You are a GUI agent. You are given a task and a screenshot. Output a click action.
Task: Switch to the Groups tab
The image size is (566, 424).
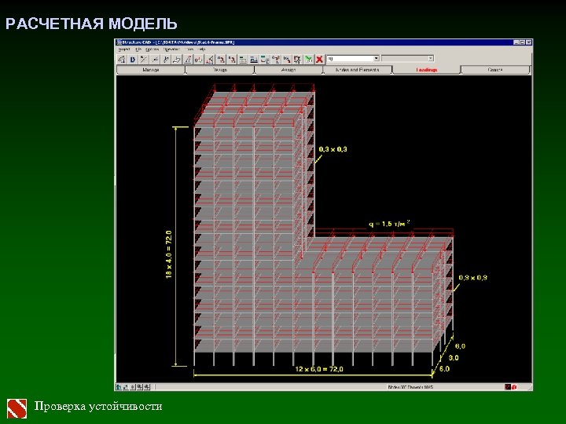495,70
